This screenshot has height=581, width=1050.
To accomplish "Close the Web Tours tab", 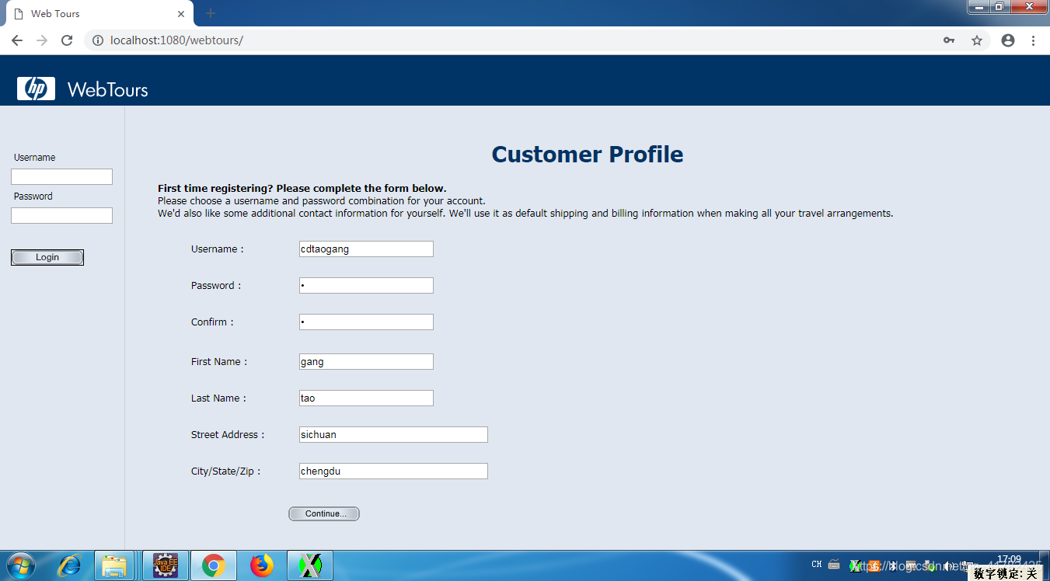I will [181, 14].
